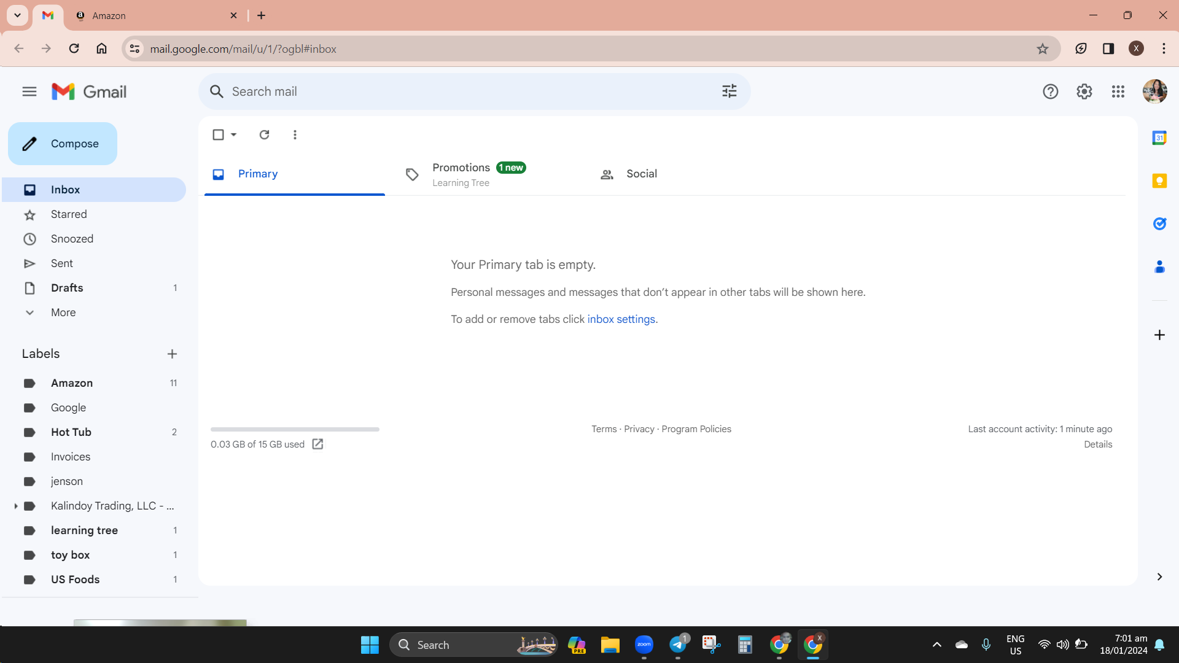This screenshot has height=663, width=1179.
Task: Open Gmail main menu hamburger icon
Action: coord(29,91)
